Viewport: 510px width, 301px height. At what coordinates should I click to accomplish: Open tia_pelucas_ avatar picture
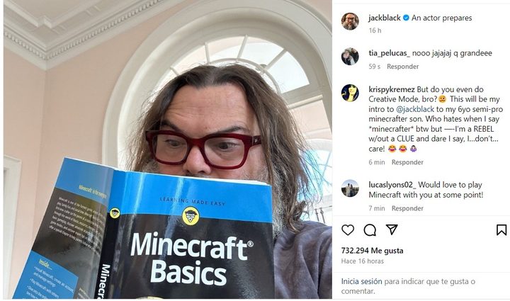click(x=350, y=56)
